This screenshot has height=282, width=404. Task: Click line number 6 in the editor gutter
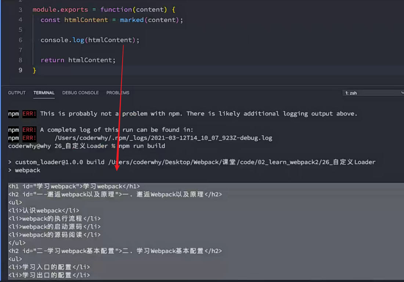click(20, 40)
